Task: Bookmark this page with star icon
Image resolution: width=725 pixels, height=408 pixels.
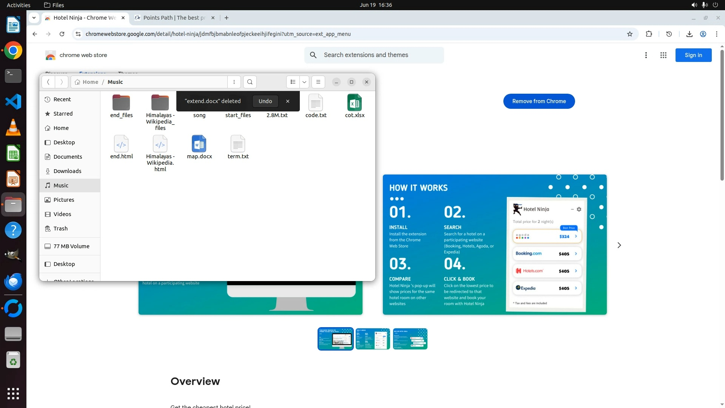Action: click(x=629, y=34)
